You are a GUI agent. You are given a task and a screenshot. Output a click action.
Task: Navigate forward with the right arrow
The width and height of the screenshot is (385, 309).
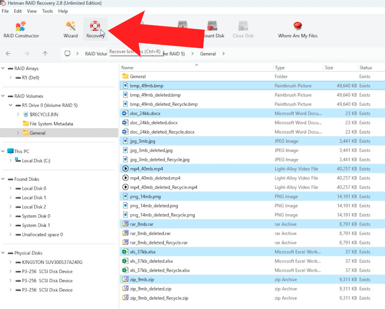(x=27, y=54)
